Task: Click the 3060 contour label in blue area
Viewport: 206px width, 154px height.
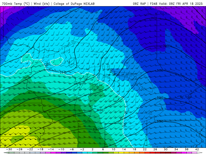Action: (x=160, y=98)
